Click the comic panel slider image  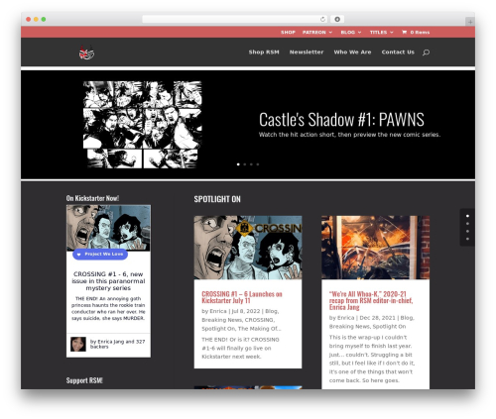click(x=142, y=125)
